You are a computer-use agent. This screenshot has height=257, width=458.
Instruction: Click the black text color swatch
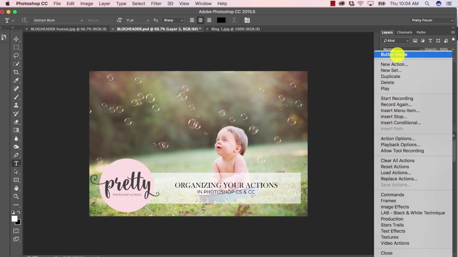point(221,20)
